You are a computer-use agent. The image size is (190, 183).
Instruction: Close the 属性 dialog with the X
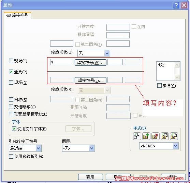coord(184,5)
